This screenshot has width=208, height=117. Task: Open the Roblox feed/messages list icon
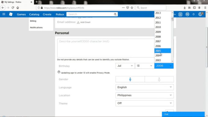[180, 14]
